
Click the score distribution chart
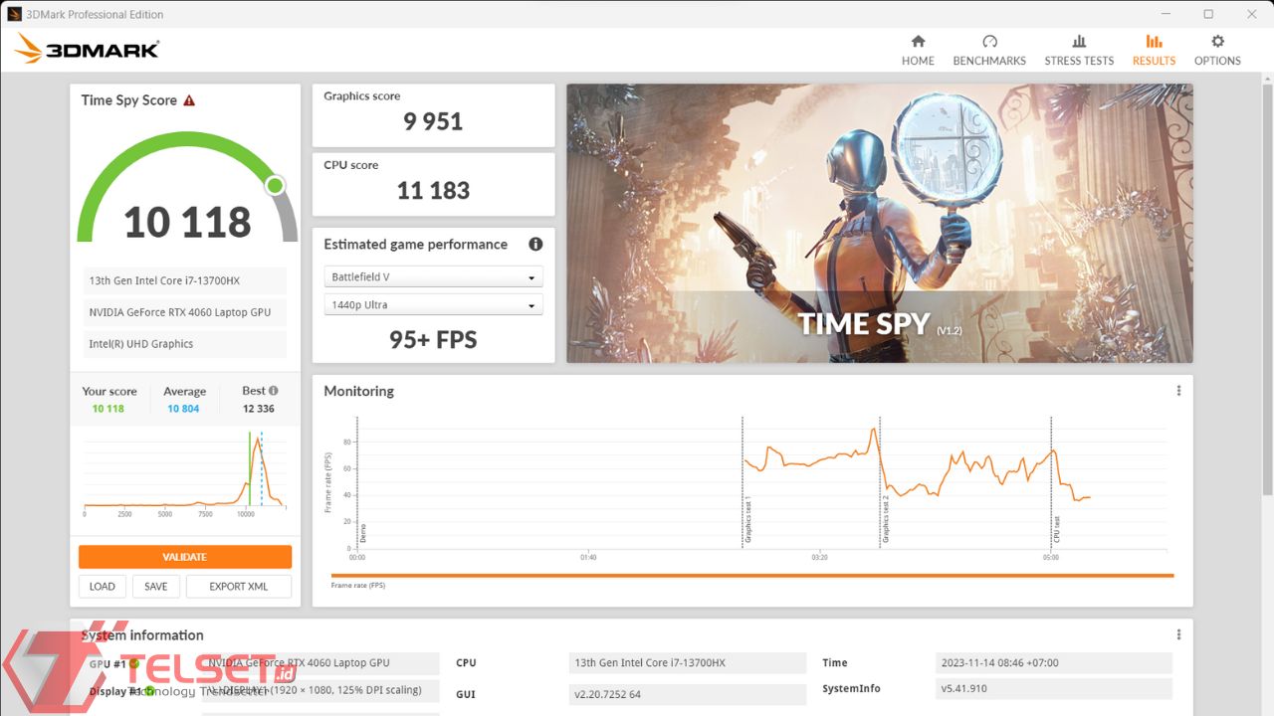tap(184, 472)
